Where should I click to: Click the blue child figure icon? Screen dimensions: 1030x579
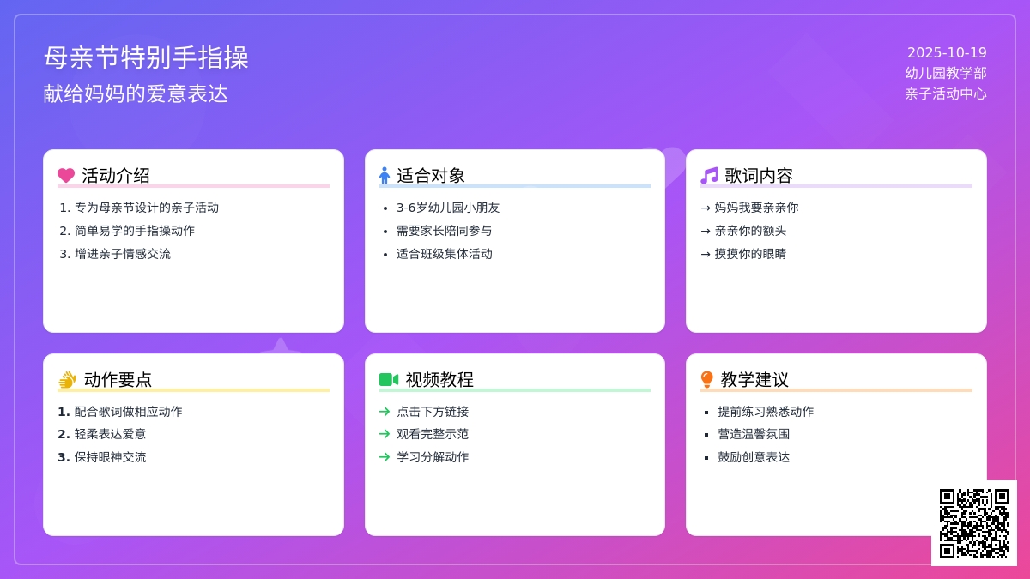pyautogui.click(x=385, y=176)
